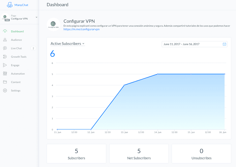Click the Configurar VPN page avatar in sidebar
The image size is (236, 167).
click(5, 17)
